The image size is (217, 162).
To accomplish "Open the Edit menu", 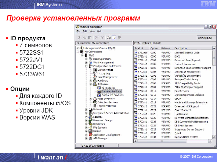I will coord(85,32).
